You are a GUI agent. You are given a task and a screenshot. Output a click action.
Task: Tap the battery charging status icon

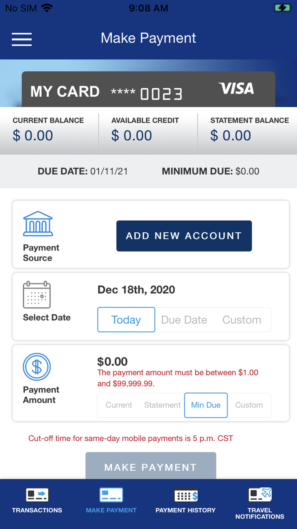(x=282, y=8)
